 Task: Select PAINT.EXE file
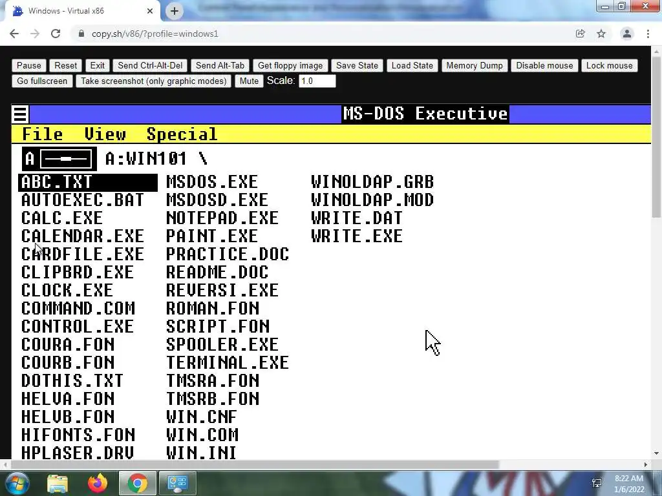(212, 236)
